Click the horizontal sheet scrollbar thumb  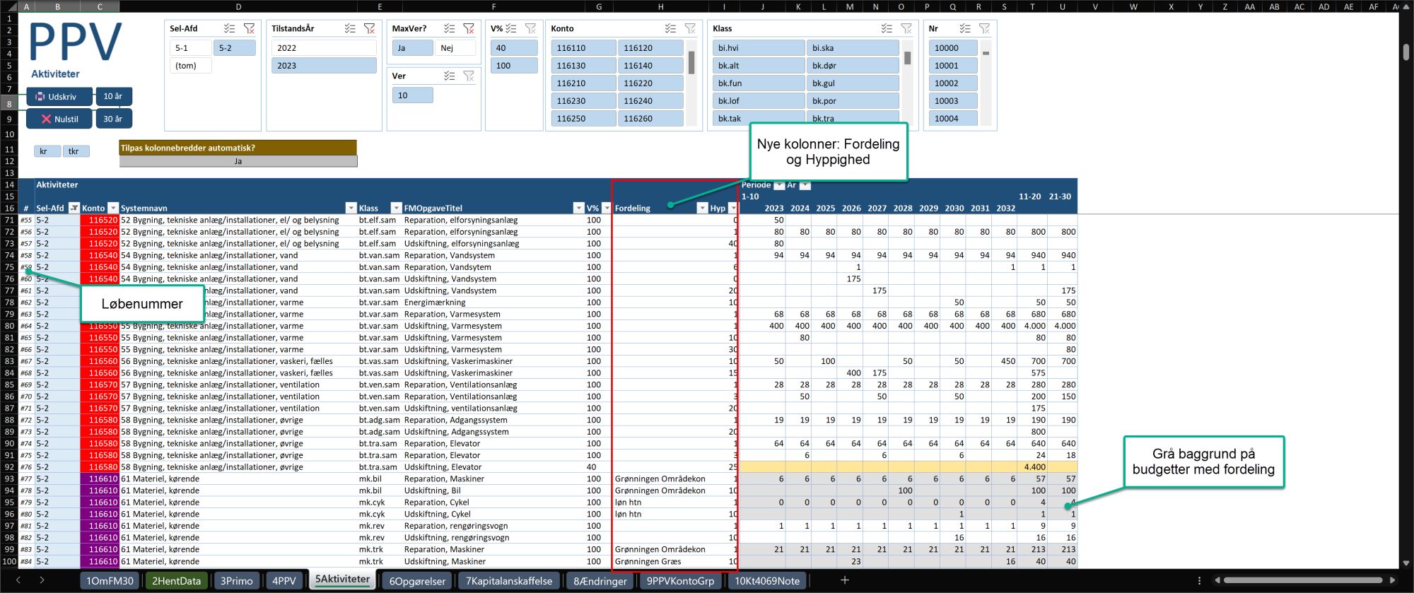(x=1303, y=580)
